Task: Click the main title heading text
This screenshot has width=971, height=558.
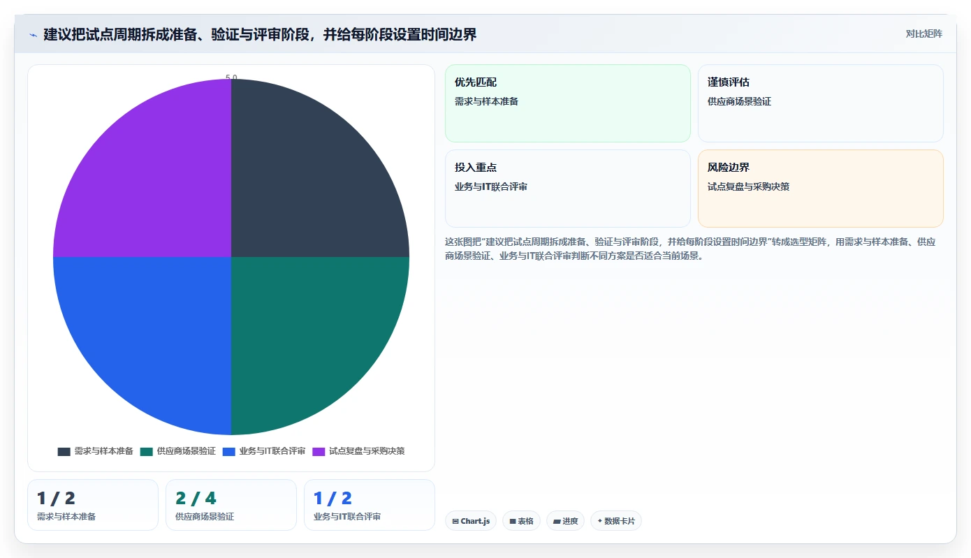Action: [x=260, y=34]
